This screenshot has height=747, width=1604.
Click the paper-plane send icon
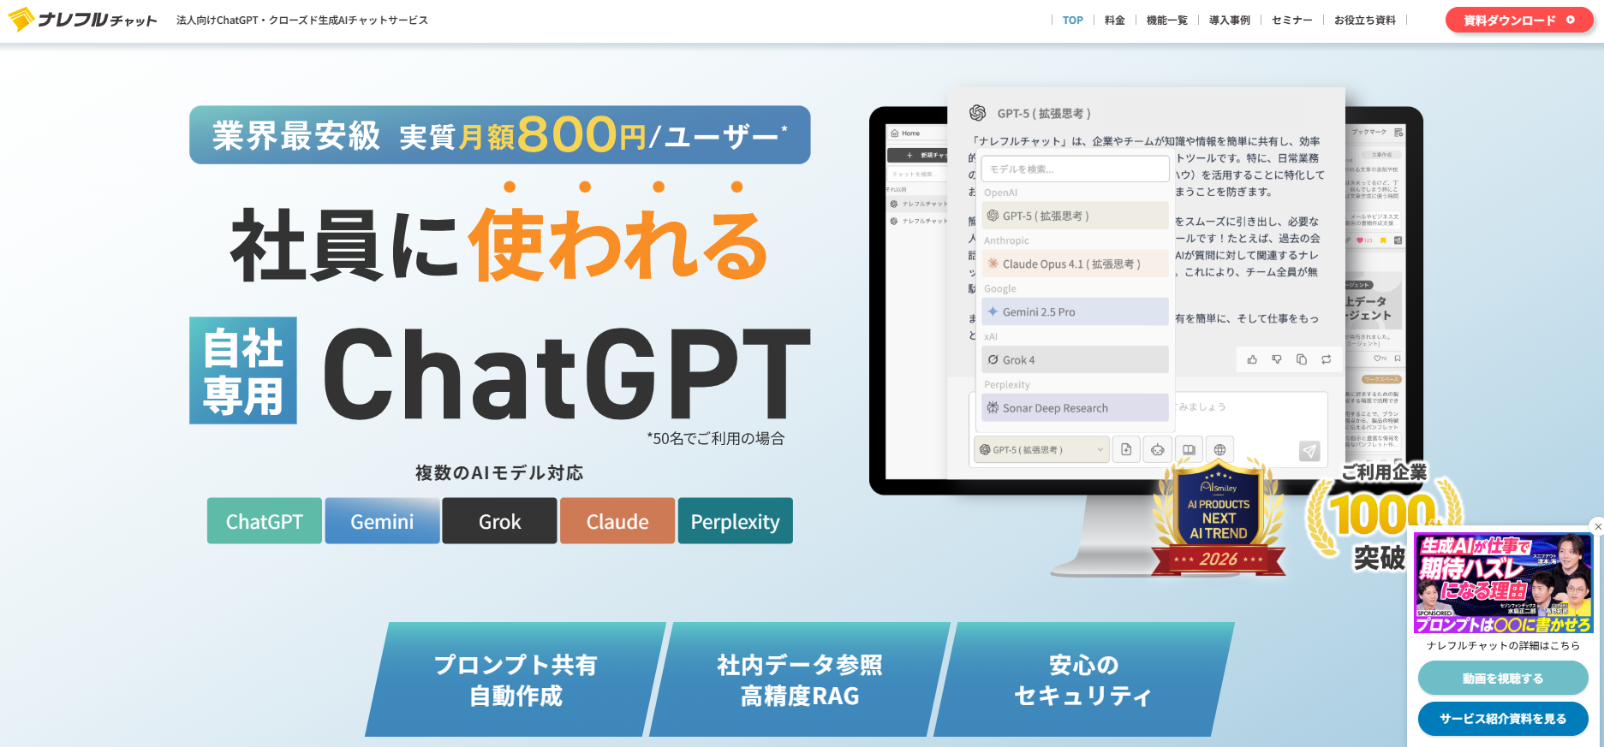pos(1309,451)
